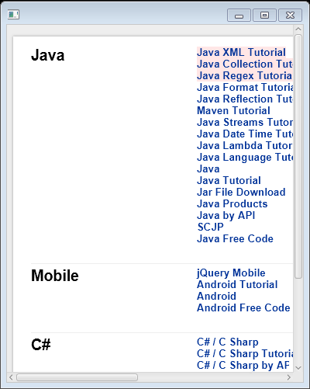Open the Java Products link

pyautogui.click(x=232, y=204)
